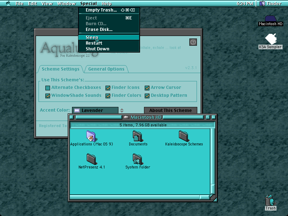The image size is (288, 216).
Task: Open the Macintosh HD desktop drive icon
Action: pyautogui.click(x=270, y=18)
